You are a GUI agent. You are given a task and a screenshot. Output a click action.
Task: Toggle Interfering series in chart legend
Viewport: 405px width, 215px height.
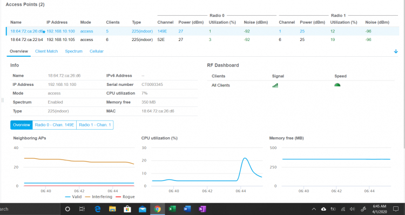(x=99, y=197)
